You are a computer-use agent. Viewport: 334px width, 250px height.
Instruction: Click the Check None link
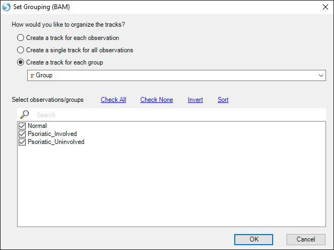pyautogui.click(x=156, y=100)
